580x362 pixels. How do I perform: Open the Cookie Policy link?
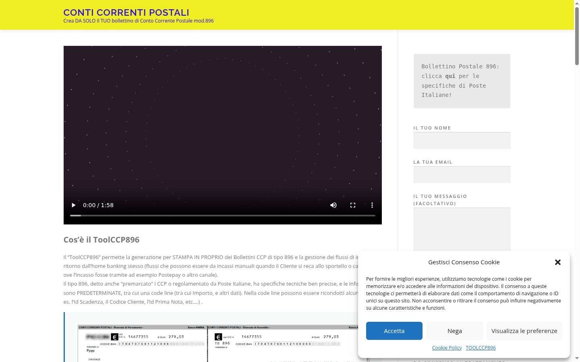447,348
